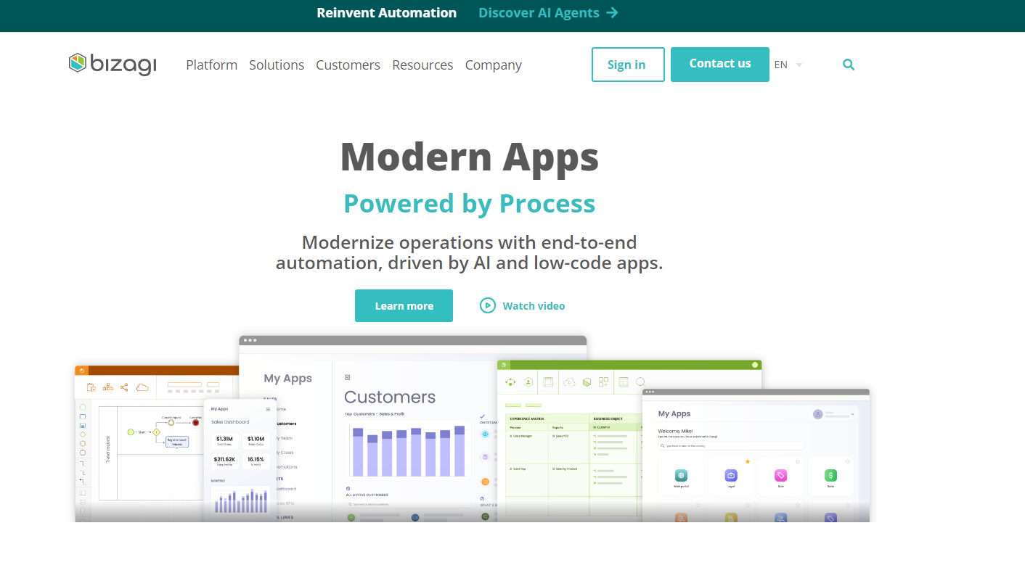Open the green dollar Sales app icon
This screenshot has width=1025, height=573.
tap(830, 476)
